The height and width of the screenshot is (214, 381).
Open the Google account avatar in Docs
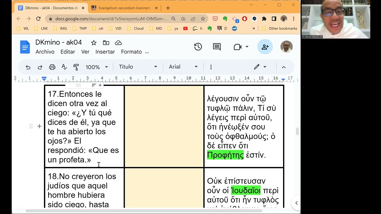pos(286,47)
